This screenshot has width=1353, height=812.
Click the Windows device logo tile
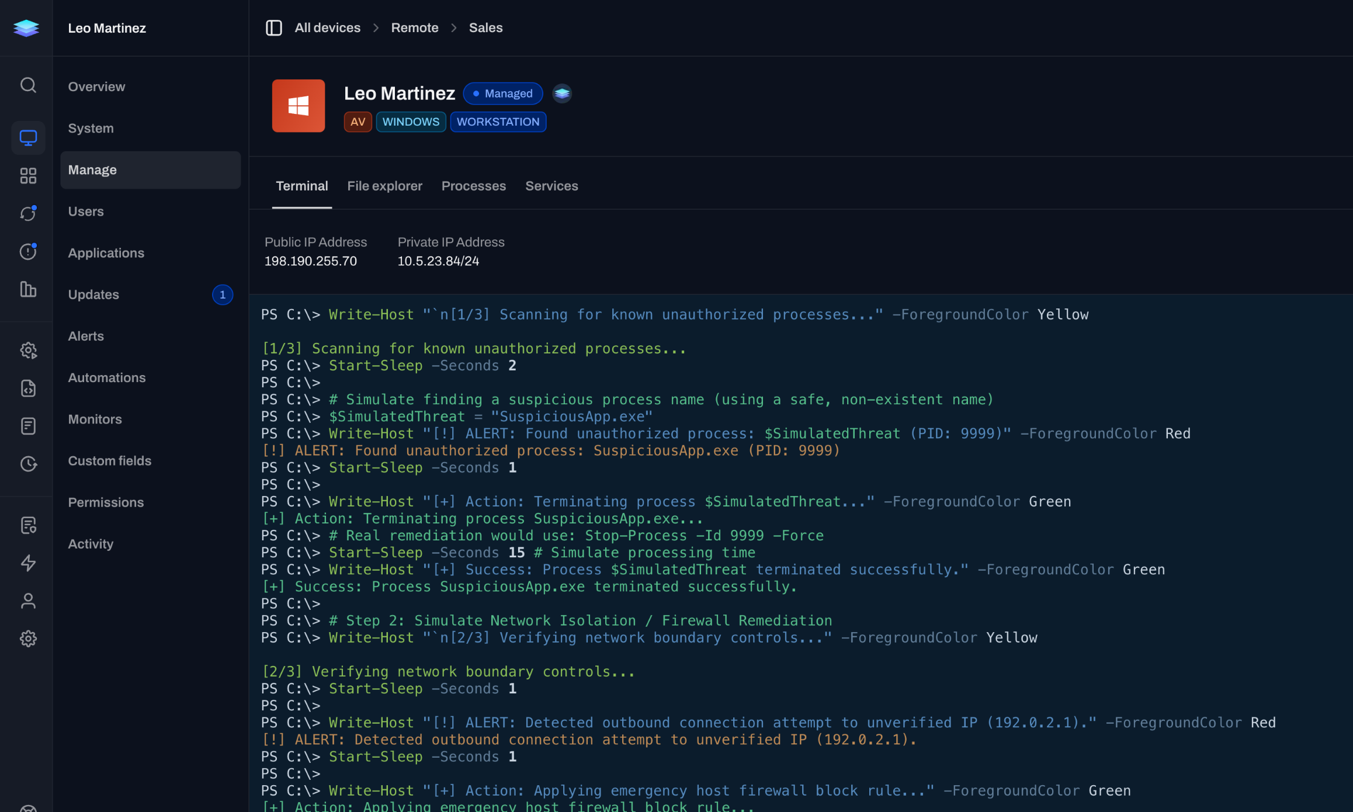299,106
